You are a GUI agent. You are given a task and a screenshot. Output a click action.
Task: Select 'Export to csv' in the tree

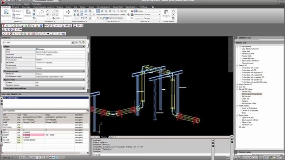click(246, 123)
